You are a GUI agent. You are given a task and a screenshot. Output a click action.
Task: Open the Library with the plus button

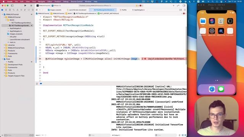click(x=173, y=5)
